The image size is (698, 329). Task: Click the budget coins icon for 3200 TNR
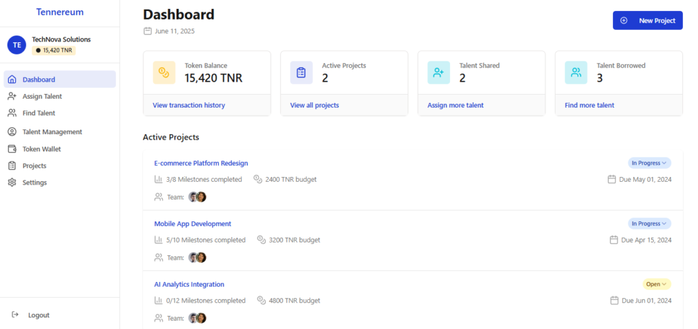tap(261, 240)
